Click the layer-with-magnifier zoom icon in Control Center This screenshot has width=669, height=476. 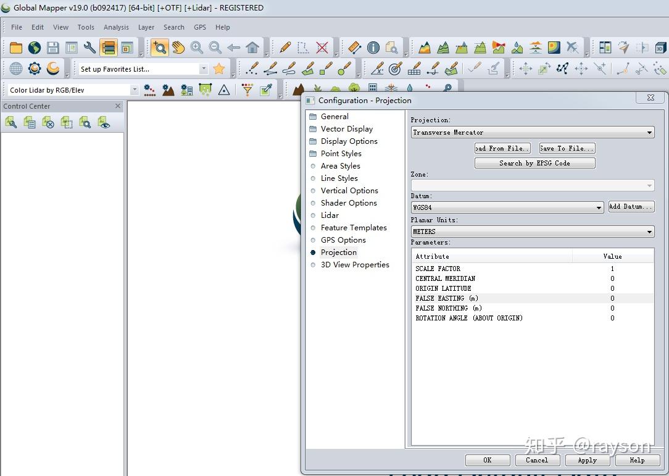(x=85, y=123)
